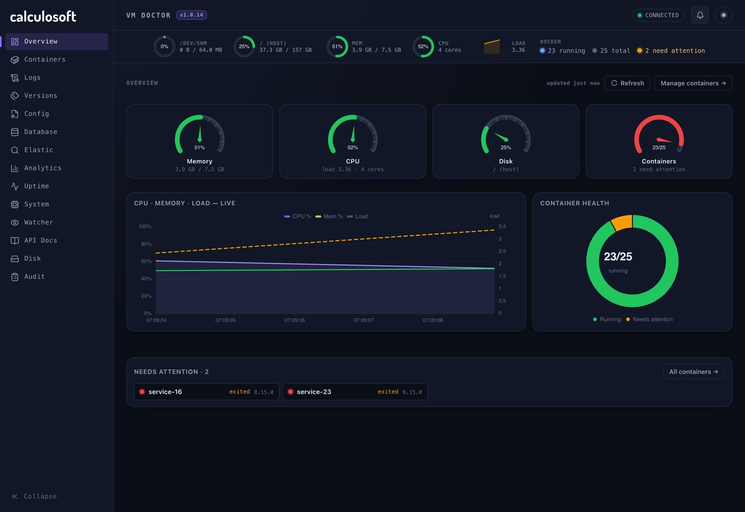
Task: Click the CPU 52% gauge card
Action: click(x=353, y=142)
